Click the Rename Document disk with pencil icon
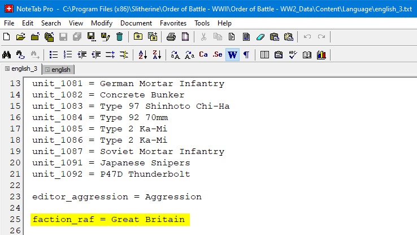The image size is (417, 235). pos(105,37)
